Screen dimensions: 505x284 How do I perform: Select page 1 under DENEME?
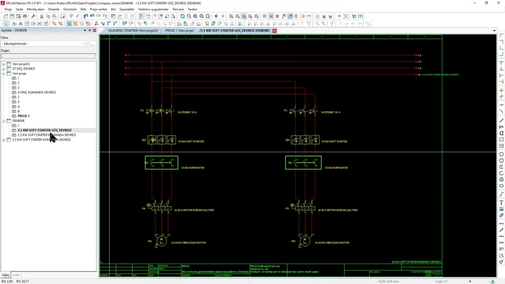[18, 125]
